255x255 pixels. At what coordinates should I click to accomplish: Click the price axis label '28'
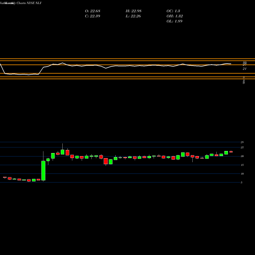coord(242,142)
